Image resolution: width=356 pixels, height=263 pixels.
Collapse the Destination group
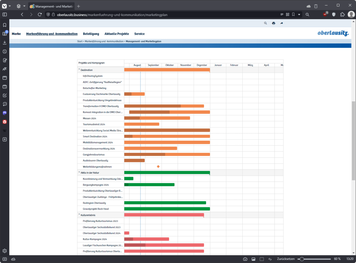(x=79, y=69)
